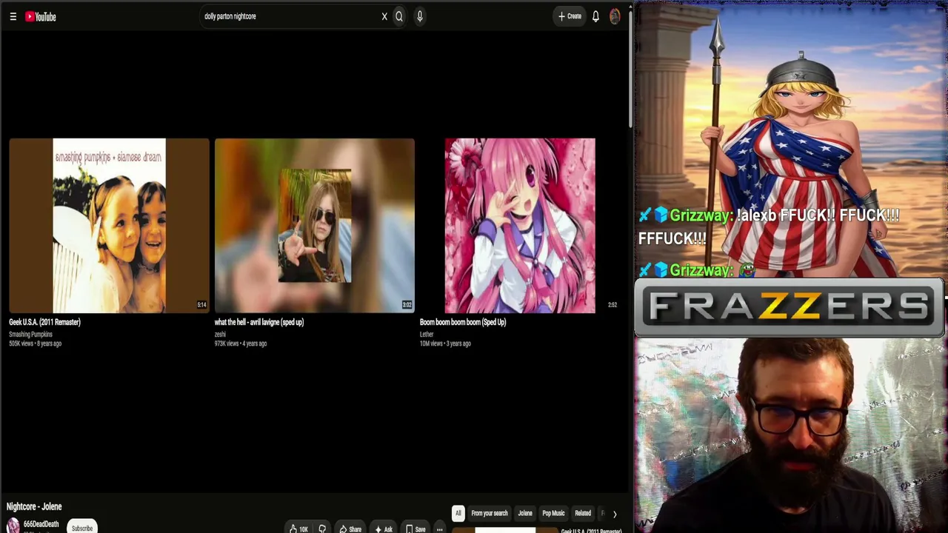Click the Ask button
The image size is (948, 533).
click(384, 529)
